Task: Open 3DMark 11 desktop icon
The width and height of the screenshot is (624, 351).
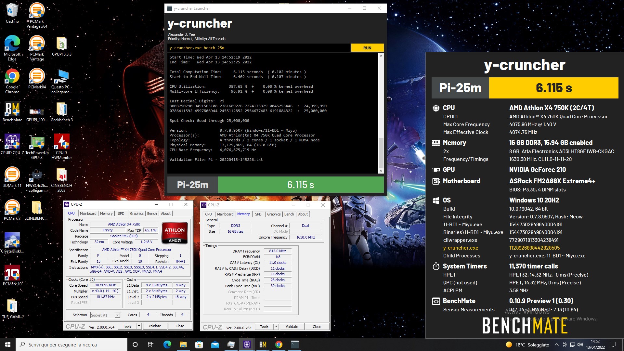Action: (x=12, y=177)
